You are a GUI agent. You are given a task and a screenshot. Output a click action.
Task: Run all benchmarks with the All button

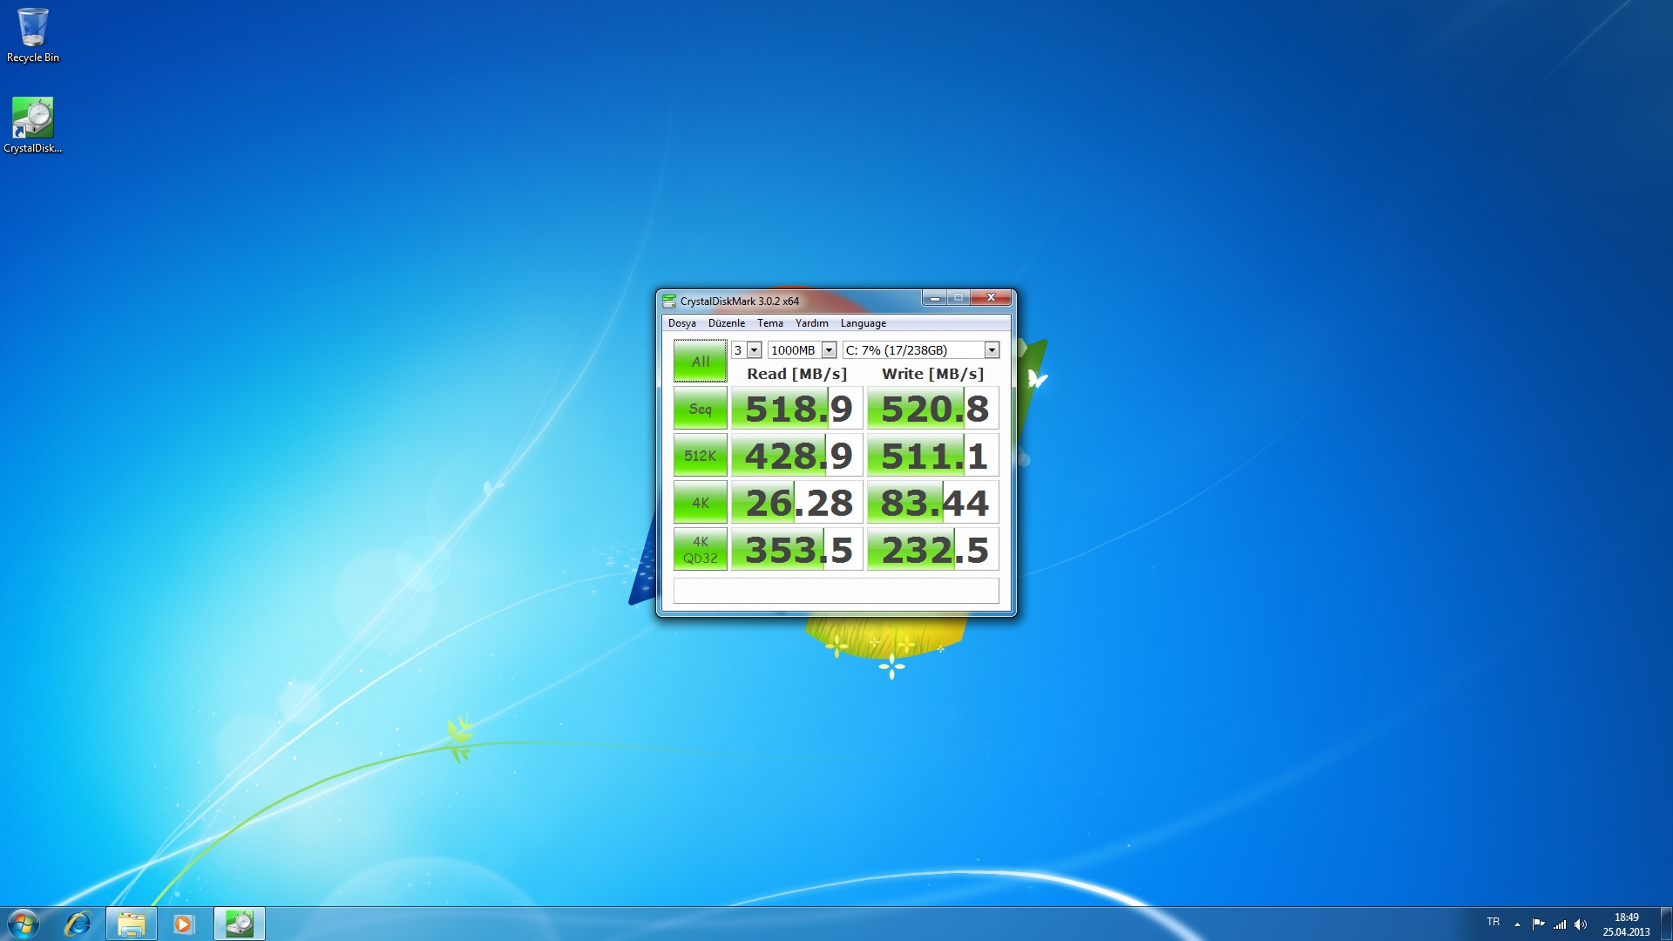(x=700, y=361)
